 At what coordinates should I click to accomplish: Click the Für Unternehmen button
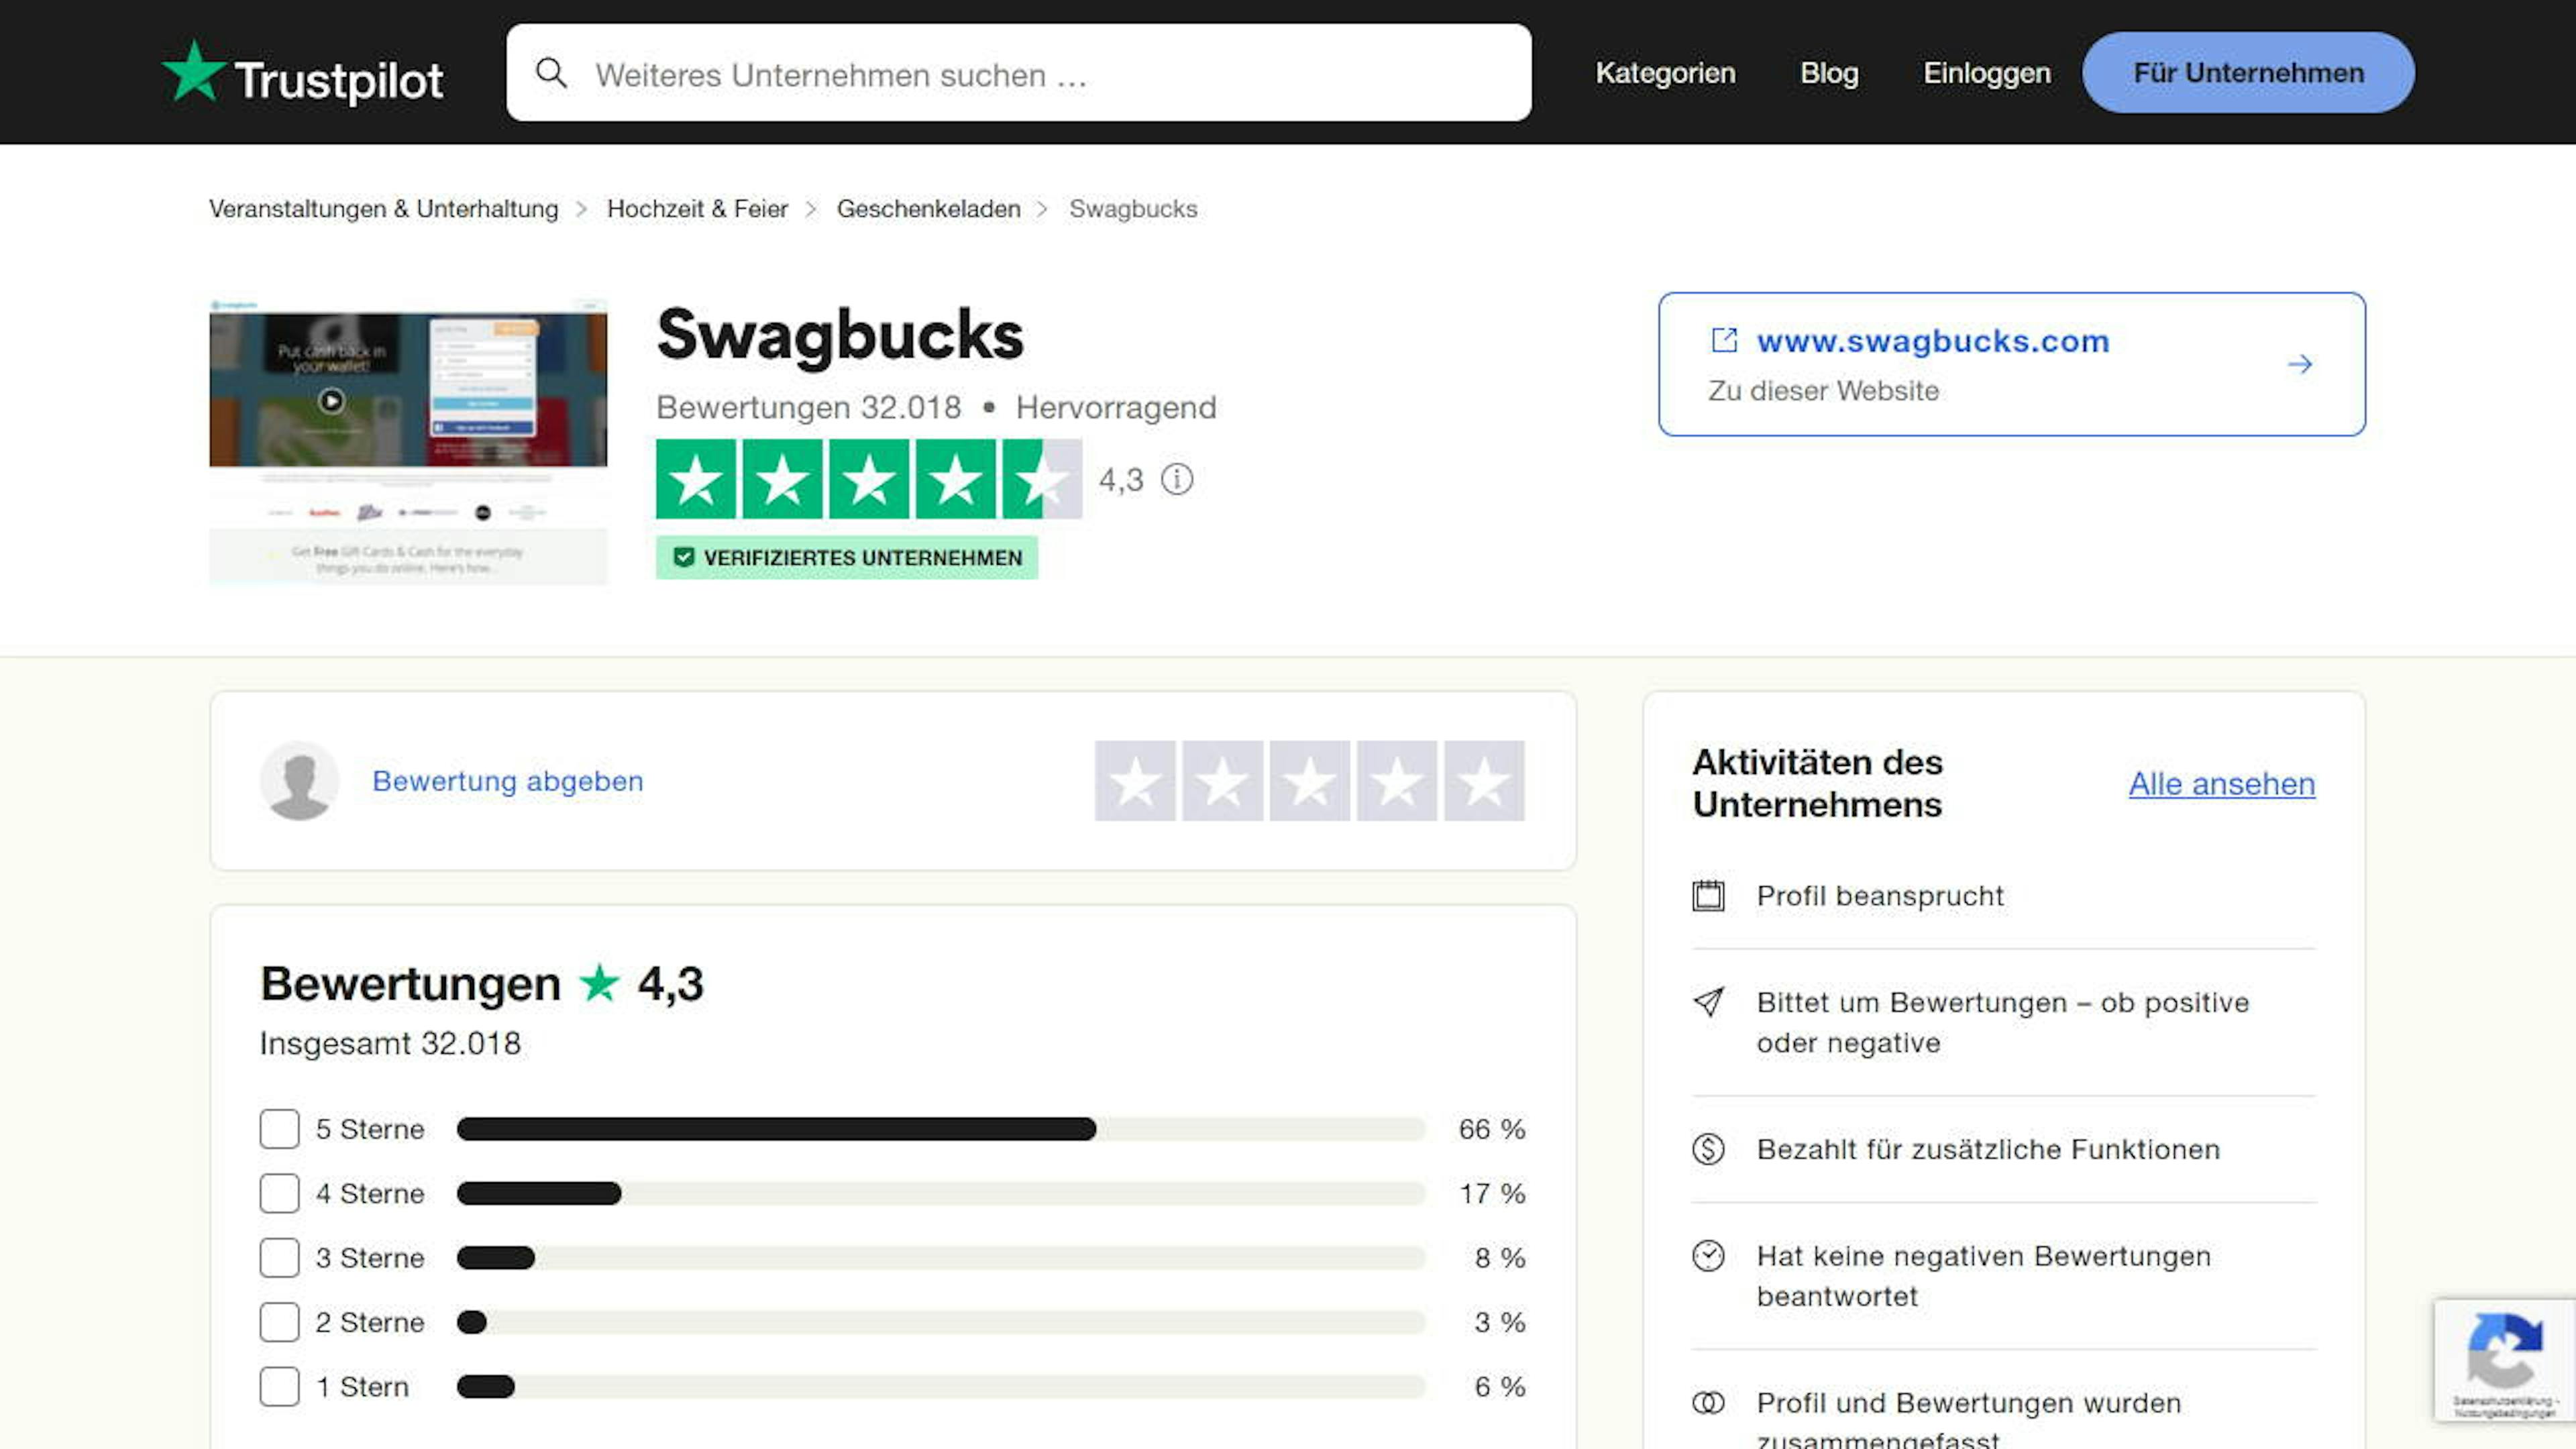pos(2248,73)
